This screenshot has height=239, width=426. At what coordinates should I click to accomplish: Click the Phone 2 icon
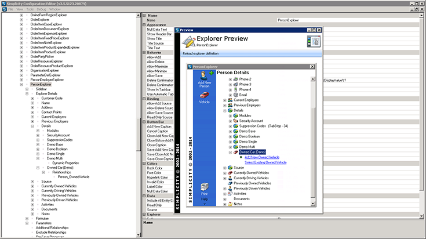[235, 79]
